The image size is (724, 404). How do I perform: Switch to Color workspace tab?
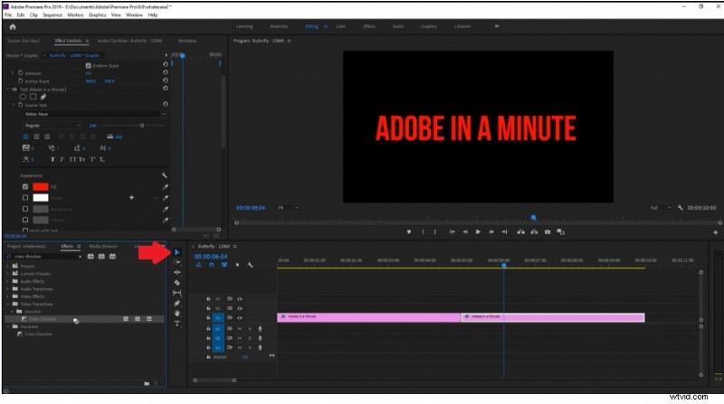pos(340,26)
